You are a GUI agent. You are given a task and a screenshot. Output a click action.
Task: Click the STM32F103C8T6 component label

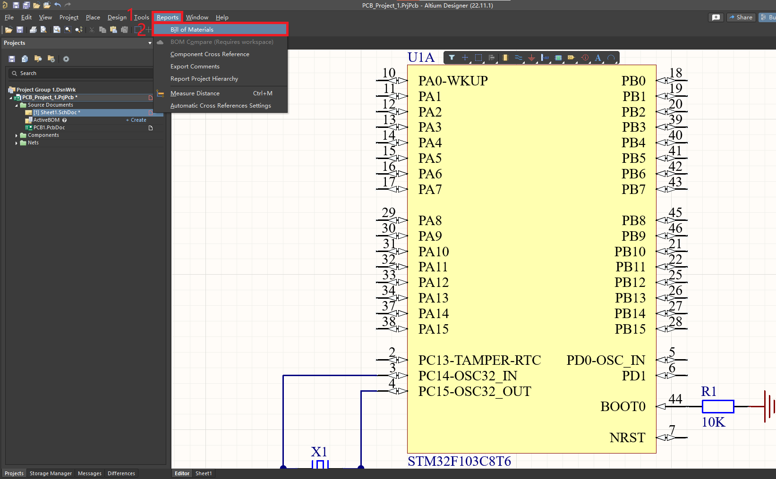[459, 461]
